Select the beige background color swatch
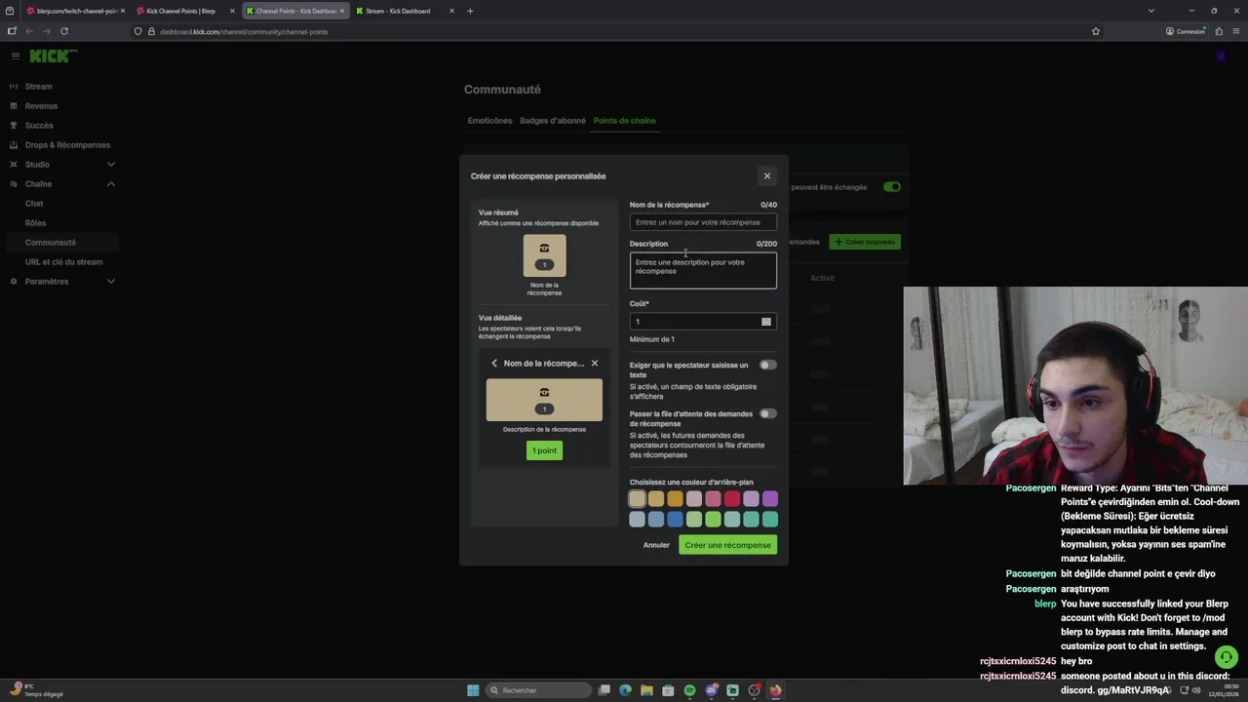The height and width of the screenshot is (702, 1248). 638,499
